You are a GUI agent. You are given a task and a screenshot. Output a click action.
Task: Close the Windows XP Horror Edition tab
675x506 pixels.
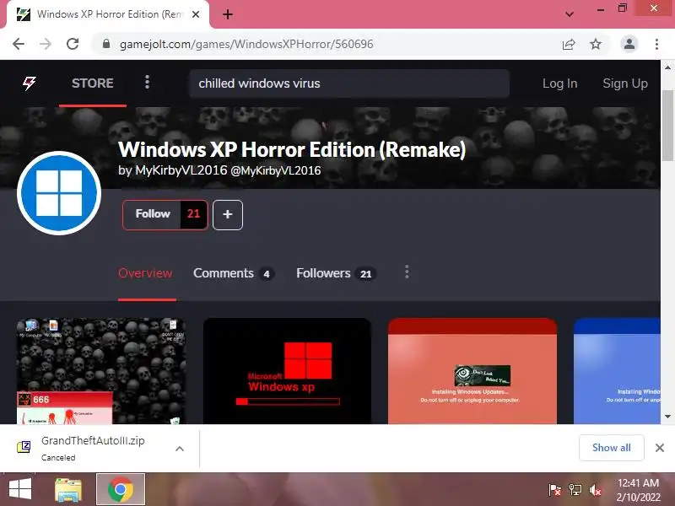[x=196, y=14]
